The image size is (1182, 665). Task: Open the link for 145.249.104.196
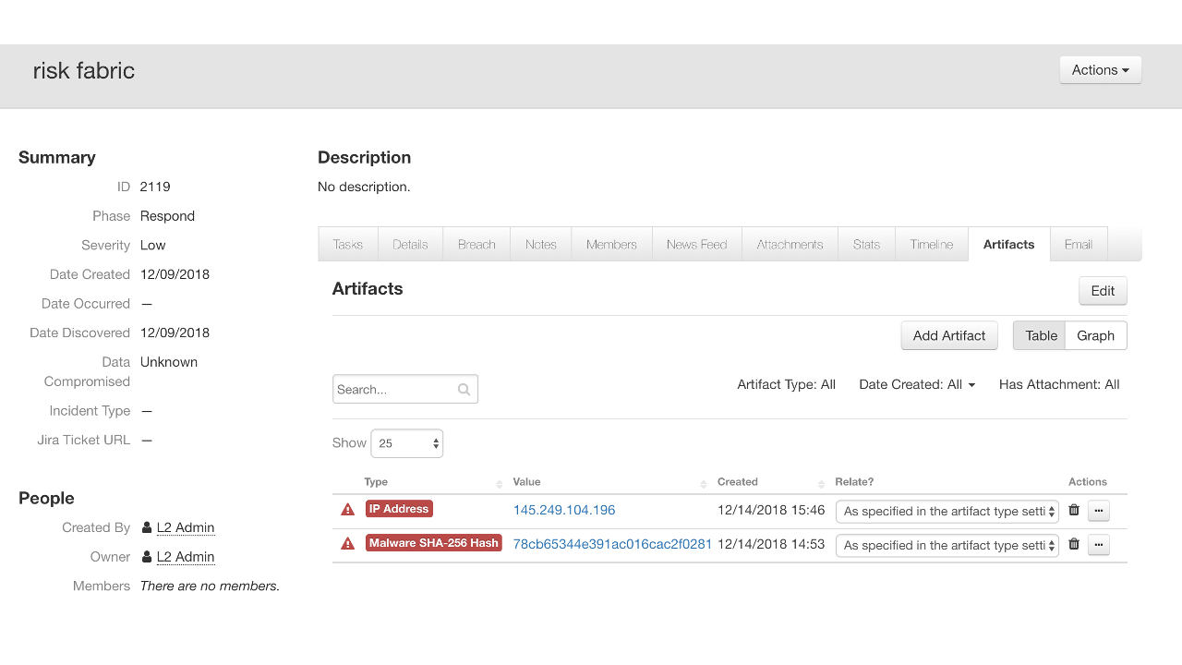(563, 510)
